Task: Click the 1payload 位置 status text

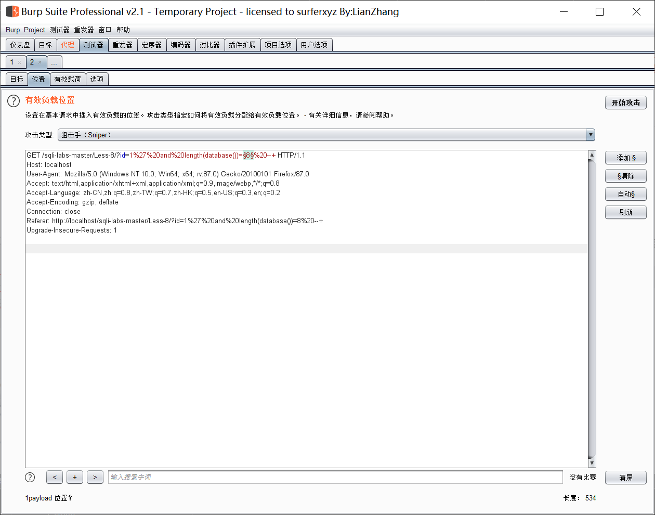Action: [48, 498]
